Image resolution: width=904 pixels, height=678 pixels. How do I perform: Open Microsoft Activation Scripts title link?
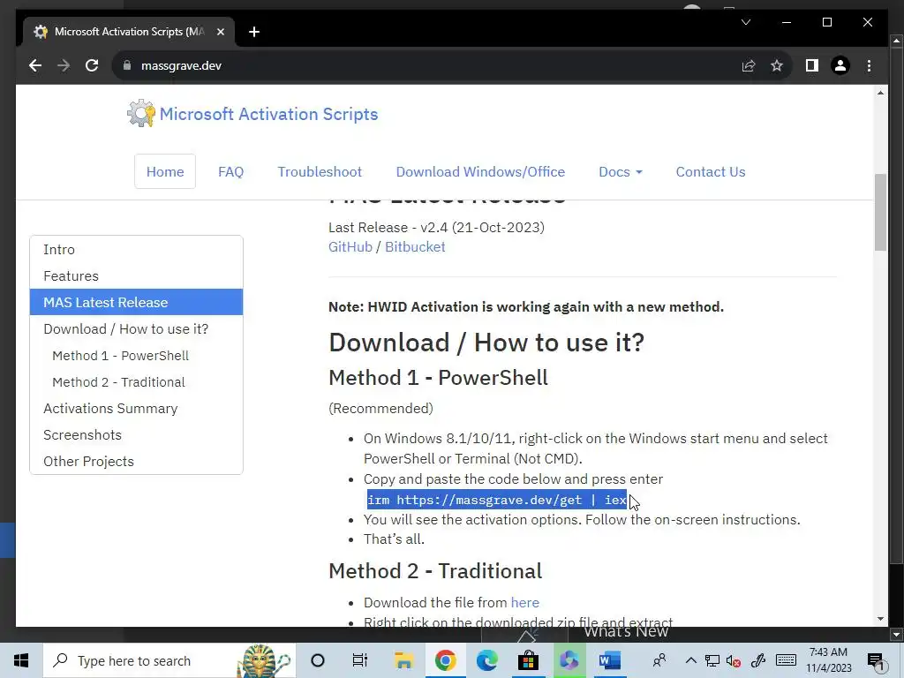click(x=268, y=114)
